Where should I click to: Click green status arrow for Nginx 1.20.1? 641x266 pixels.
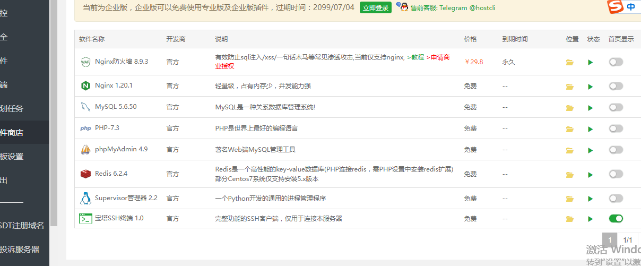pyautogui.click(x=591, y=86)
